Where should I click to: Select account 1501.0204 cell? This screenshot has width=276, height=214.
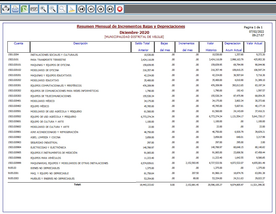coord(13,55)
